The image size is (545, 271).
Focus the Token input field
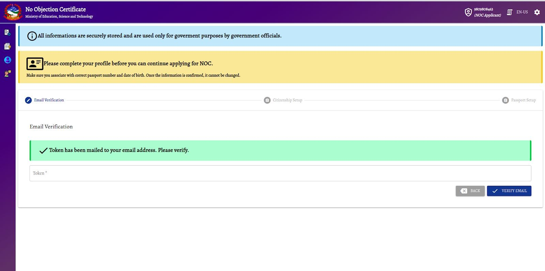(x=280, y=174)
